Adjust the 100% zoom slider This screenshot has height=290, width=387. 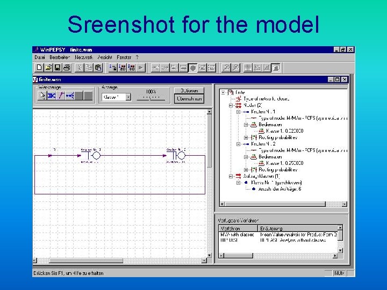tap(151, 98)
